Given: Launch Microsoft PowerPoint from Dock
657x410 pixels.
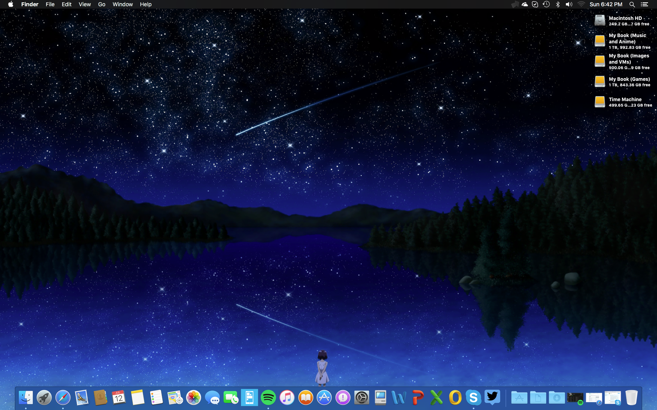Looking at the screenshot, I should [x=418, y=398].
